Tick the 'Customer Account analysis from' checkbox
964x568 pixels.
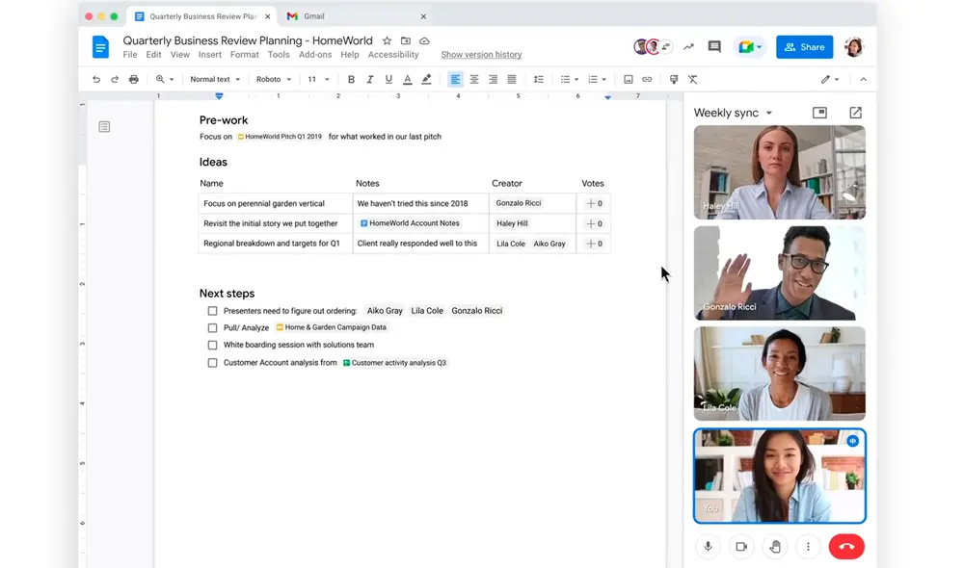212,363
